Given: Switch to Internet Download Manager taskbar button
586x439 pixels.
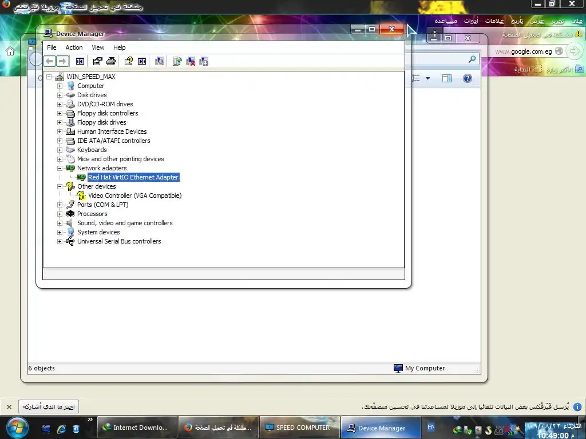Looking at the screenshot, I should 136,428.
